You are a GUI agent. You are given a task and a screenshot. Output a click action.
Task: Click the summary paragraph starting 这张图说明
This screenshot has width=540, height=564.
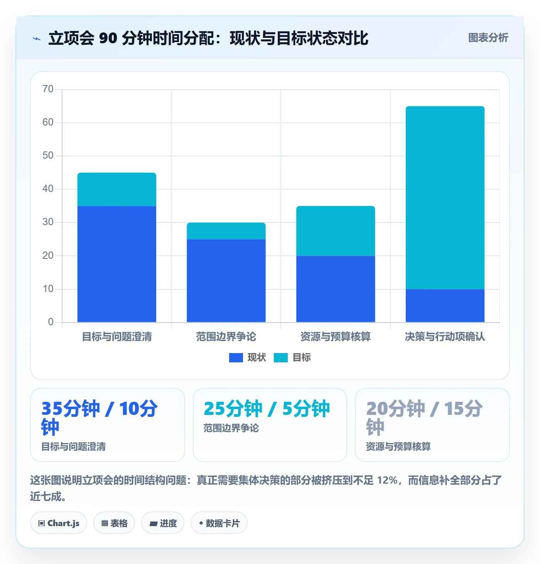pos(266,488)
